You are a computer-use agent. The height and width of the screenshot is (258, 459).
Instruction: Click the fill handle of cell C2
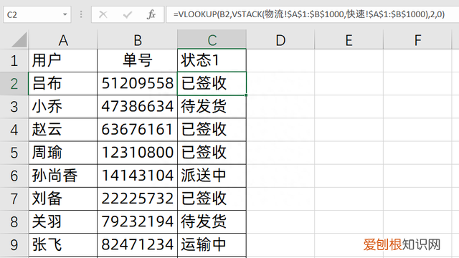pos(246,95)
